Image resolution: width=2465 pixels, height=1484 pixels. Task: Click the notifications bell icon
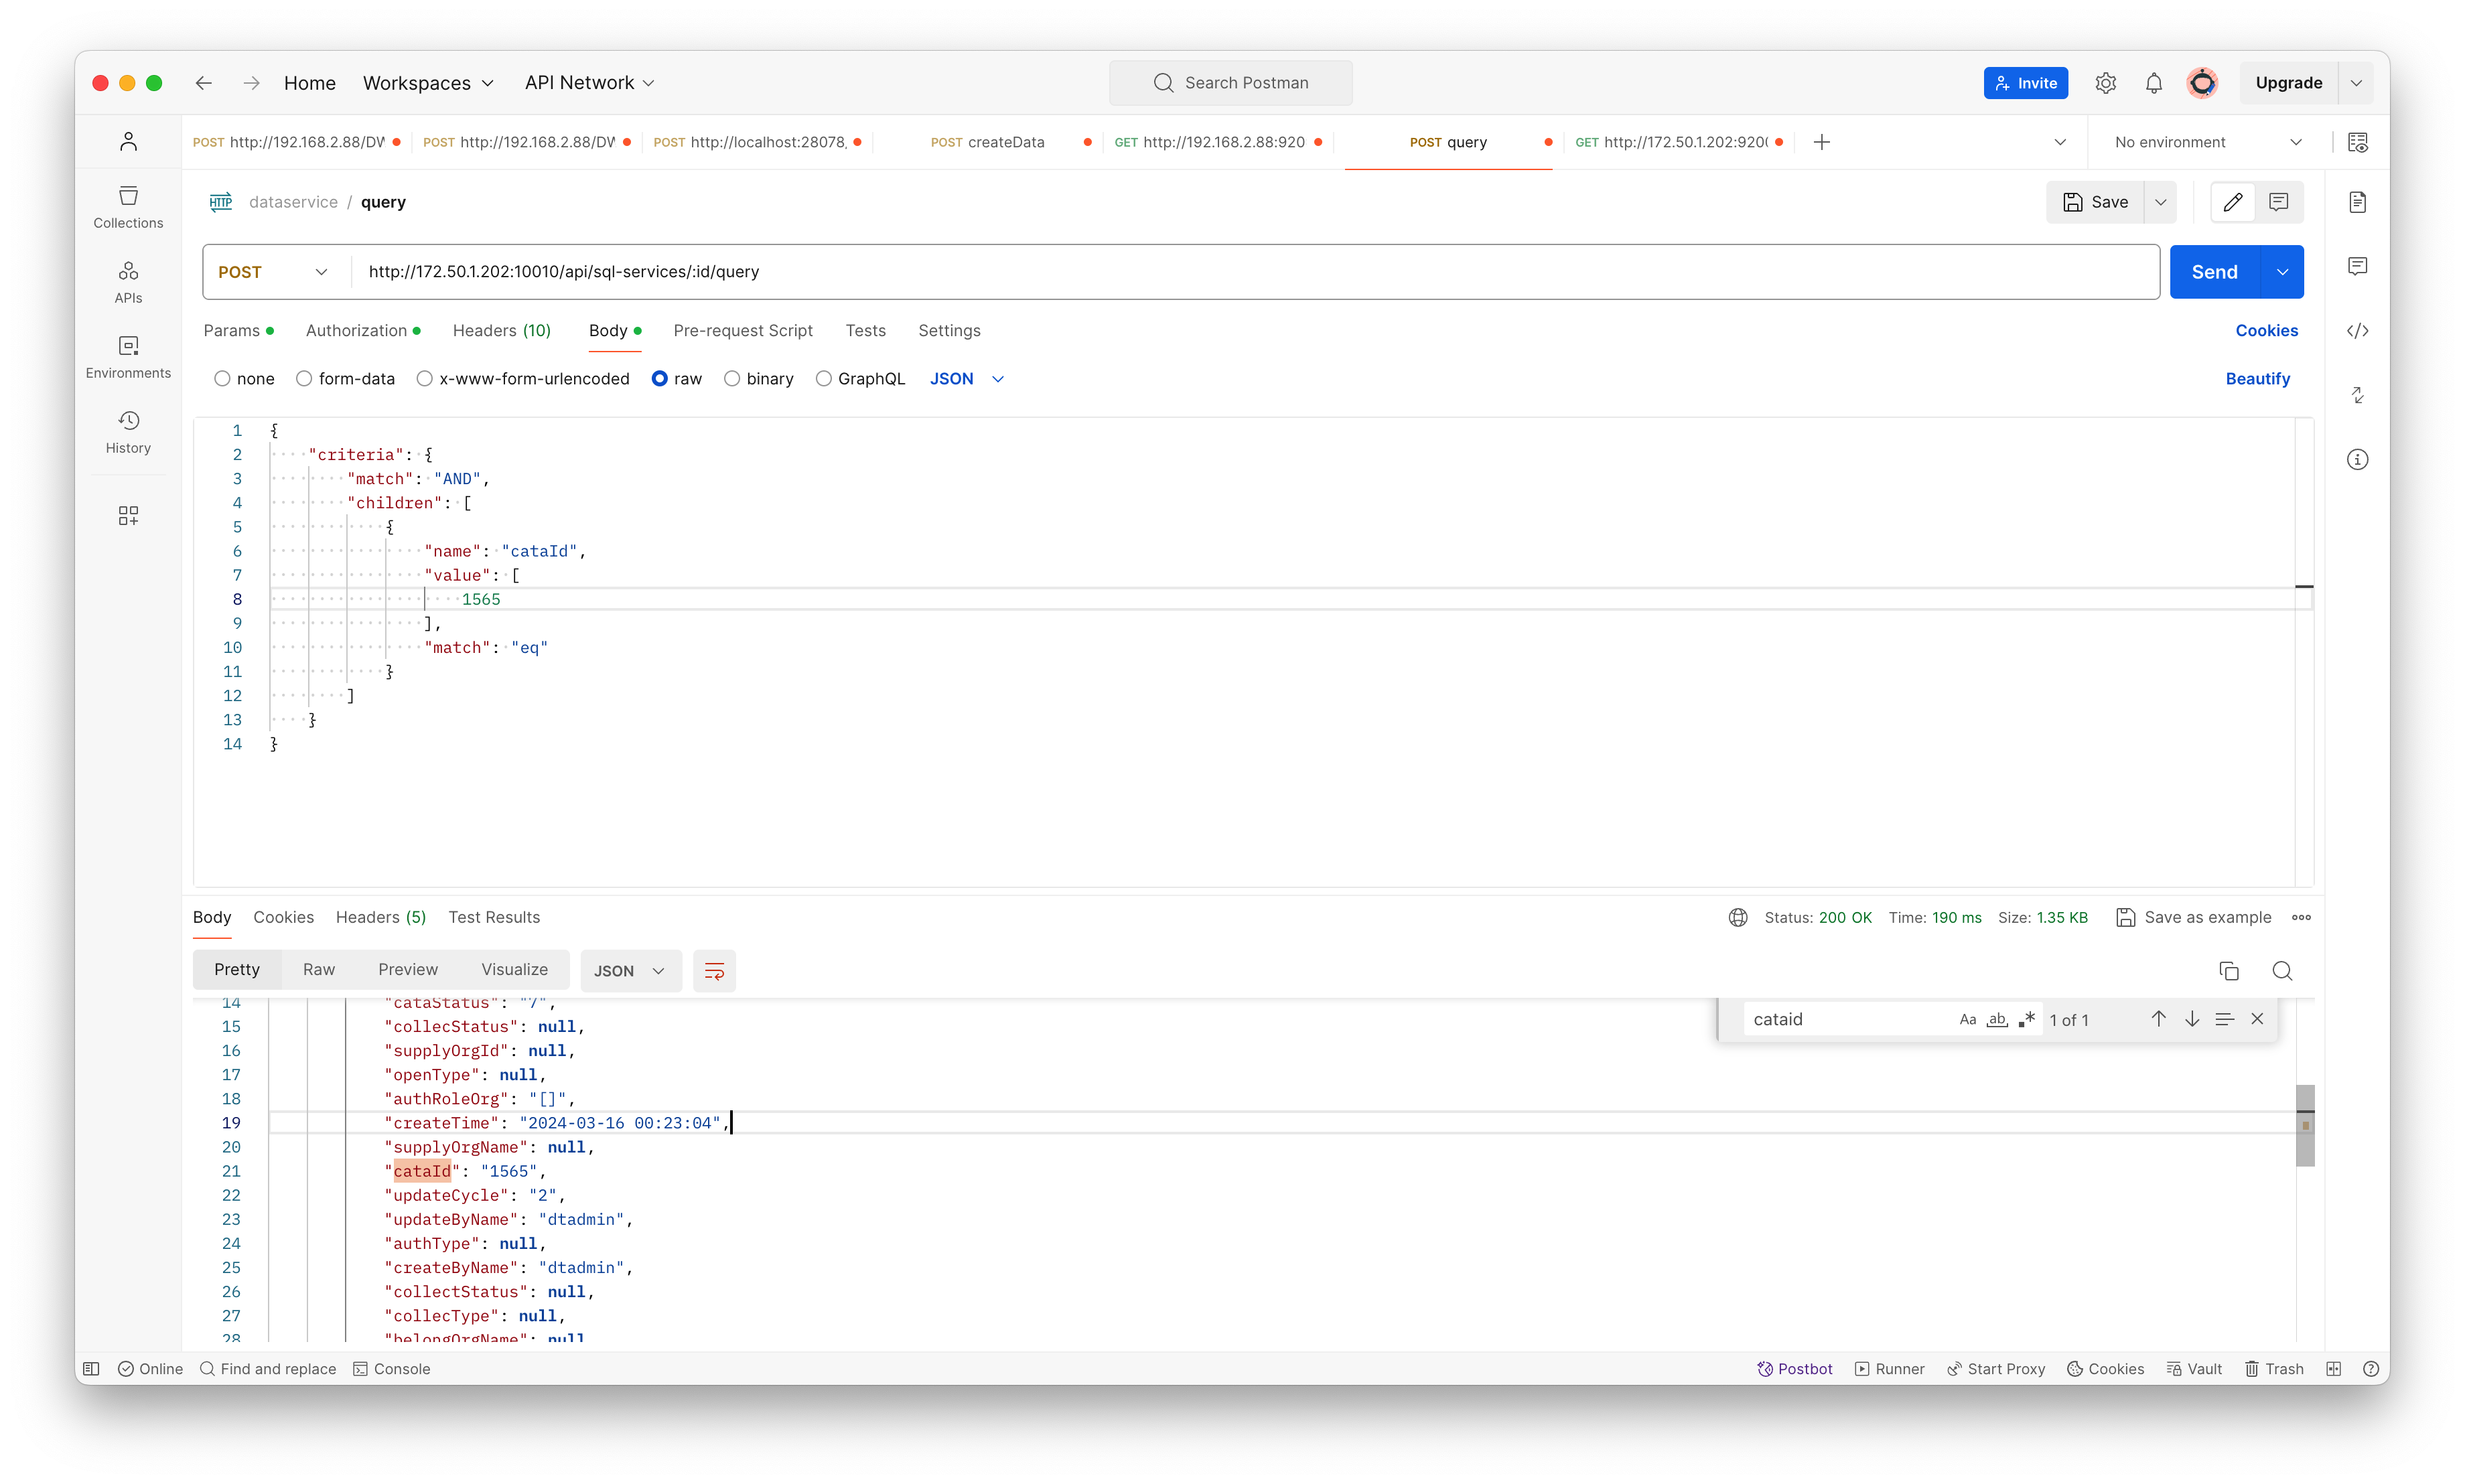pos(2154,83)
